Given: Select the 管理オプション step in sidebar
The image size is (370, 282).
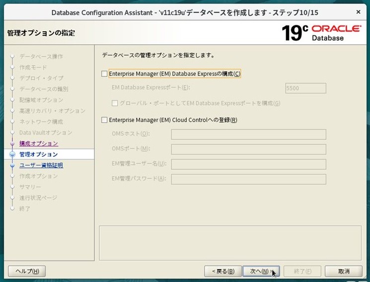Looking at the screenshot, I should pyautogui.click(x=39, y=154).
